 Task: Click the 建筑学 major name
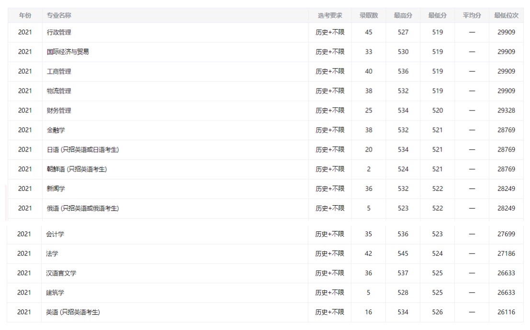click(55, 293)
